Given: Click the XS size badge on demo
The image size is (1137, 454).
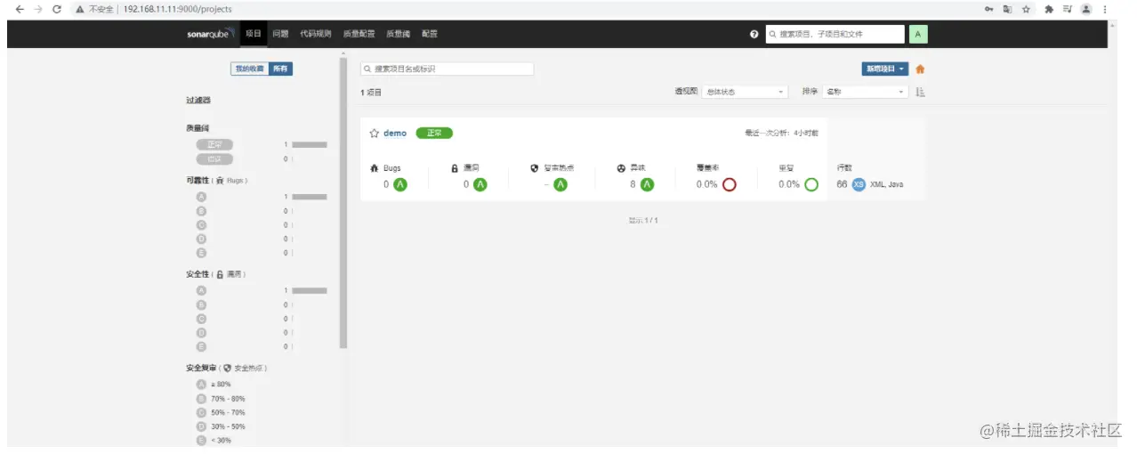Looking at the screenshot, I should (x=859, y=184).
